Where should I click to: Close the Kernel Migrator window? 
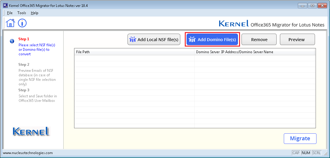coord(322,6)
